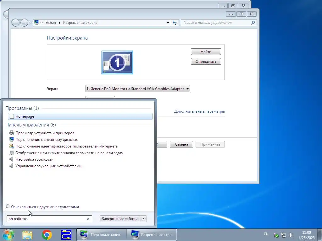The image size is (322, 241).
Task: Click the Отмена button
Action: click(x=181, y=144)
